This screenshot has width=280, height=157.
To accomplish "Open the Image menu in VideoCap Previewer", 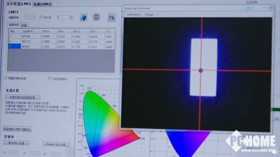I will (149, 15).
